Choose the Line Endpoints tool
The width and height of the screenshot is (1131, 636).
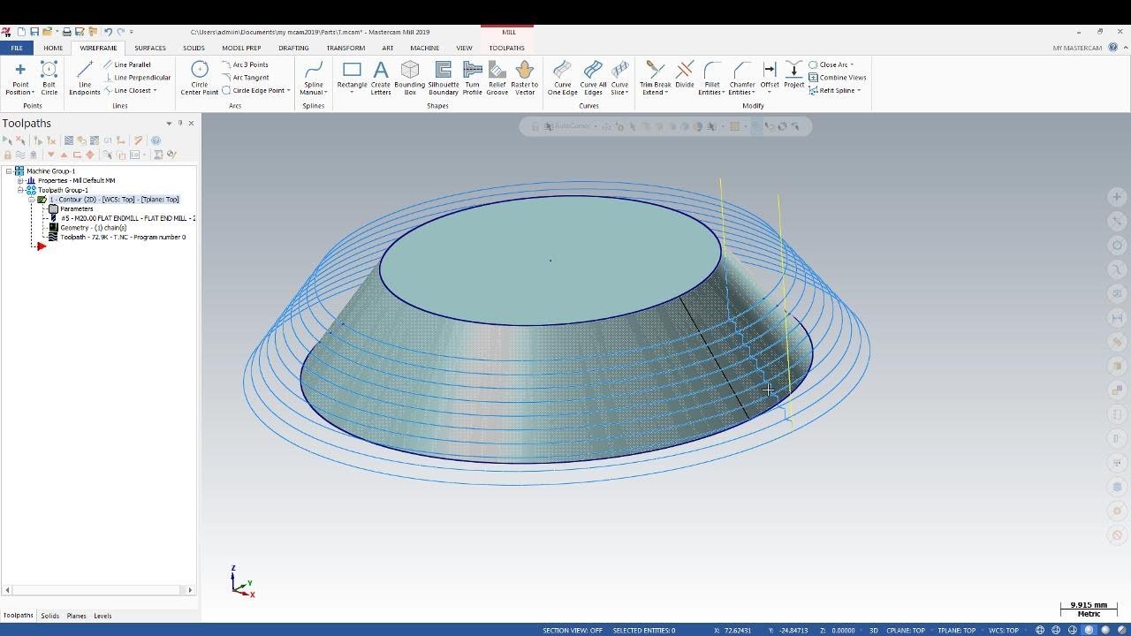point(85,78)
